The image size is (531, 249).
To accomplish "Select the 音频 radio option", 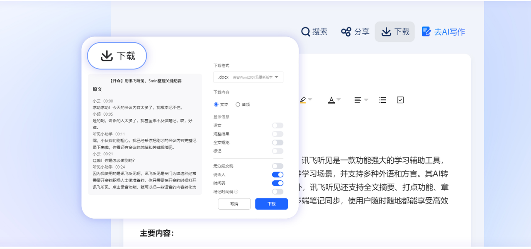I will point(238,104).
